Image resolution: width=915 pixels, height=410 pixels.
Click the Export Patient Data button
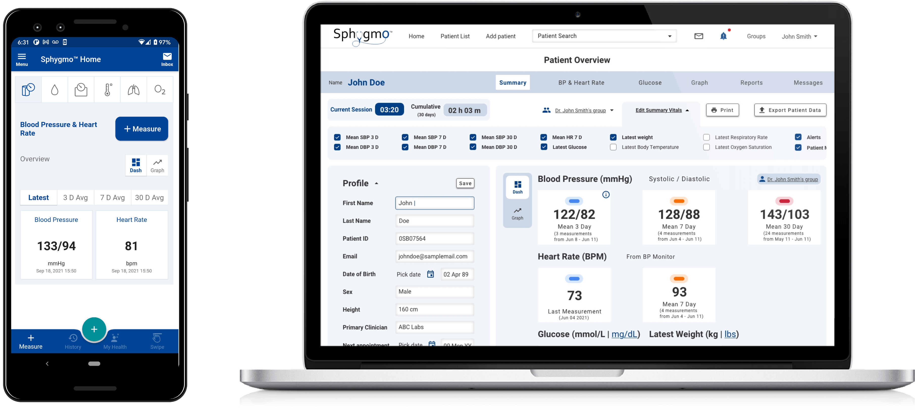[x=790, y=110]
